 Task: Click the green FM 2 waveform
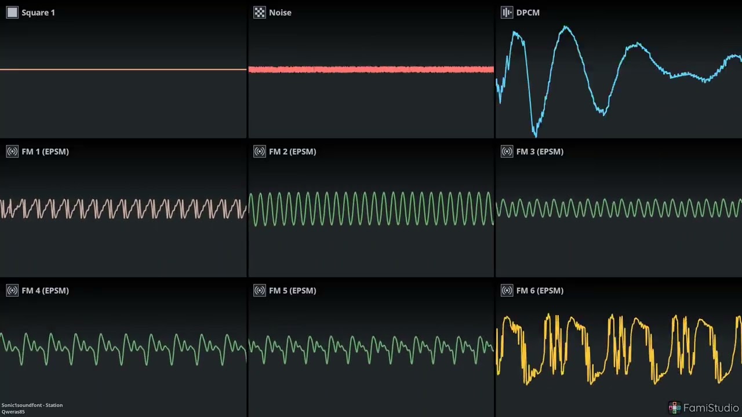(x=371, y=209)
